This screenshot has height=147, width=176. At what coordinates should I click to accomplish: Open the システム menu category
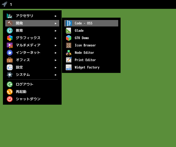[x=32, y=75]
